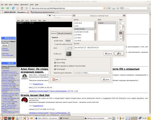The image size is (151, 120).
Task: Select the Regular font style
Action: [x=107, y=23]
